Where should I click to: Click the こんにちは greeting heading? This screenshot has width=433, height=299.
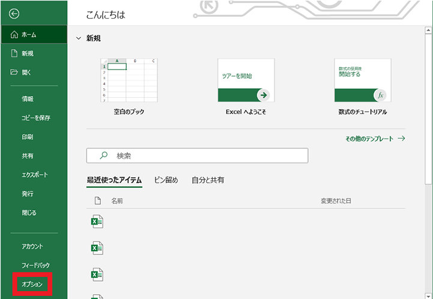pyautogui.click(x=106, y=14)
